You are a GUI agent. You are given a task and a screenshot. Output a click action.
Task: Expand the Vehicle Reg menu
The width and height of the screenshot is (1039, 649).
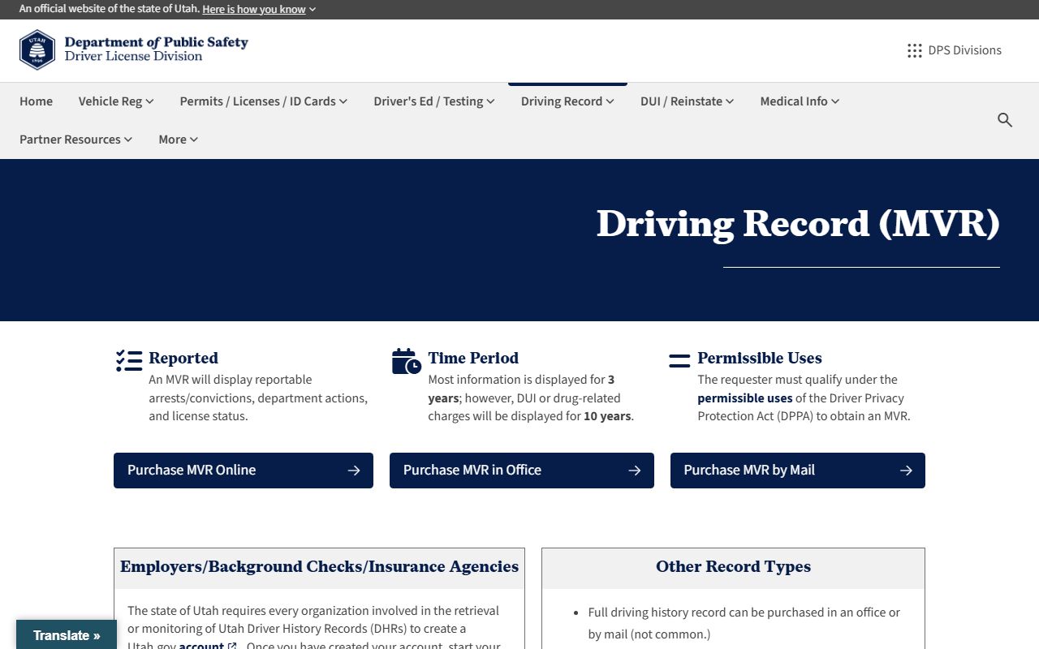[116, 101]
